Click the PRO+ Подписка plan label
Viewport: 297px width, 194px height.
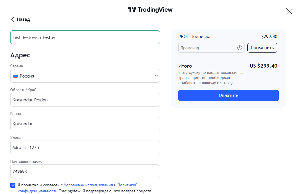click(194, 37)
